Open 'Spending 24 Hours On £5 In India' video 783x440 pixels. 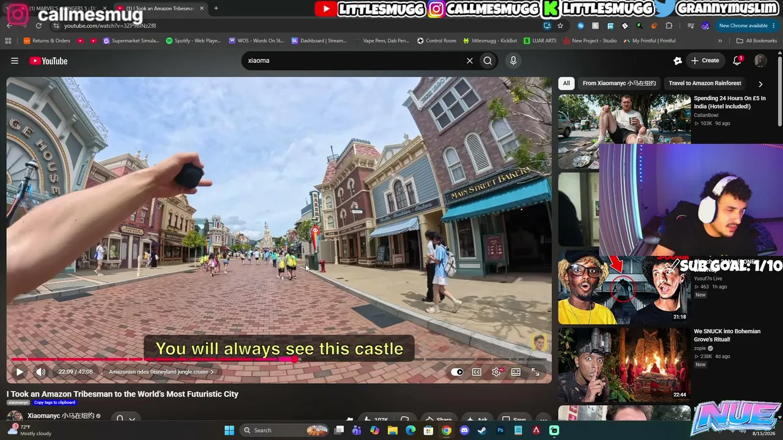point(729,102)
